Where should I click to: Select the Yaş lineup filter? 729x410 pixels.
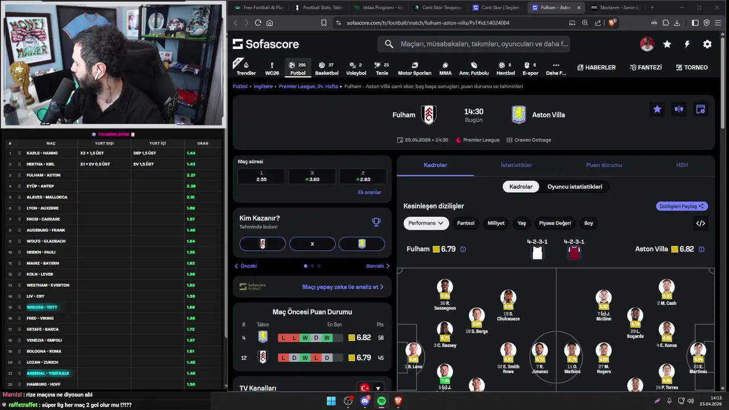pos(522,223)
